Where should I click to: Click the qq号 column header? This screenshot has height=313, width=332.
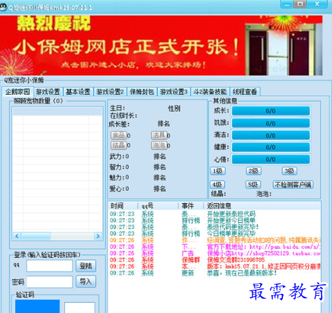pos(158,206)
